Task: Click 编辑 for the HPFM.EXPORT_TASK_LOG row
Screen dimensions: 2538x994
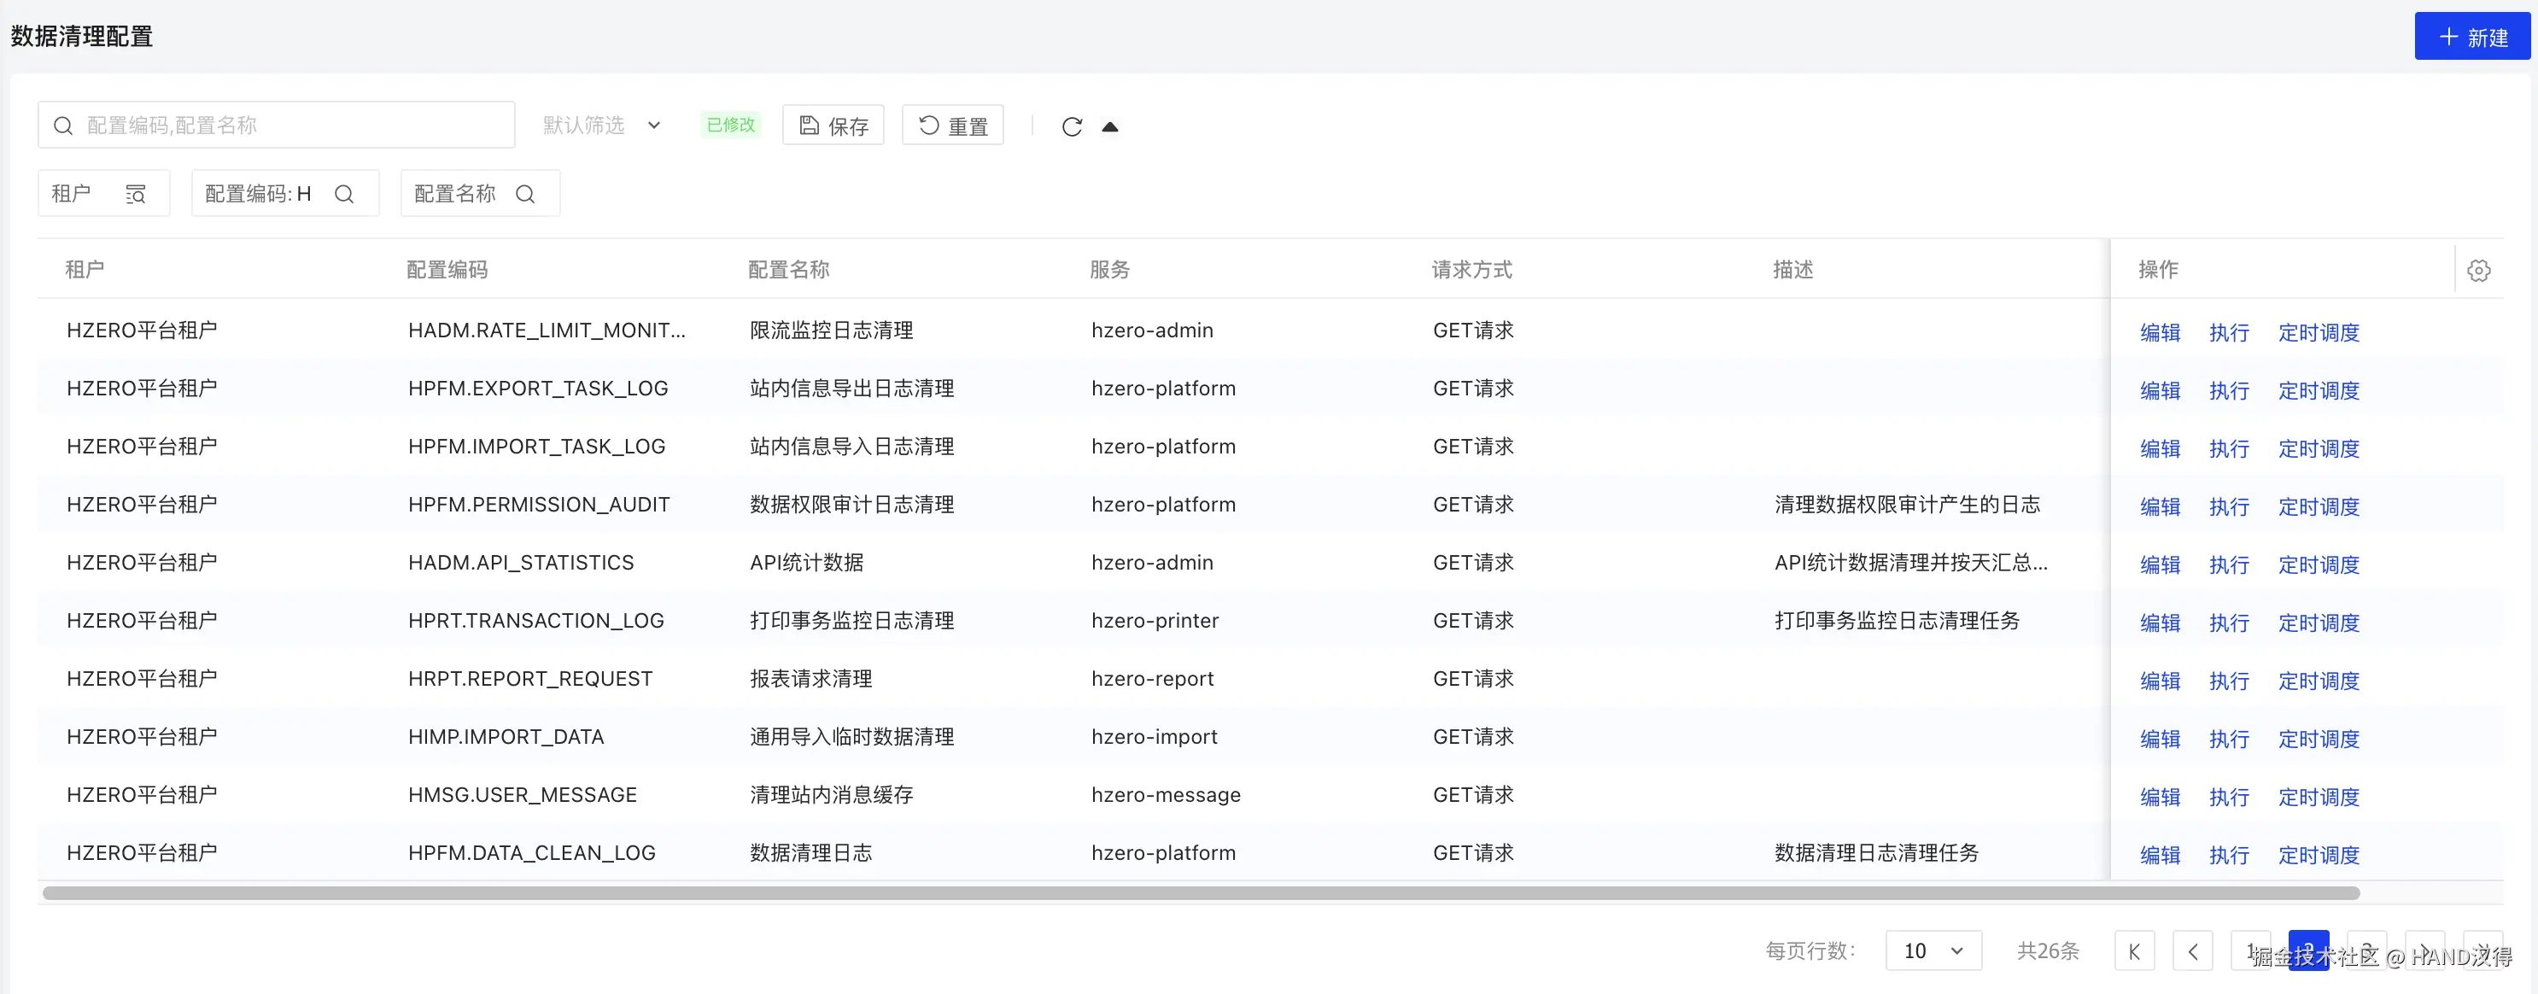Action: coord(2160,390)
